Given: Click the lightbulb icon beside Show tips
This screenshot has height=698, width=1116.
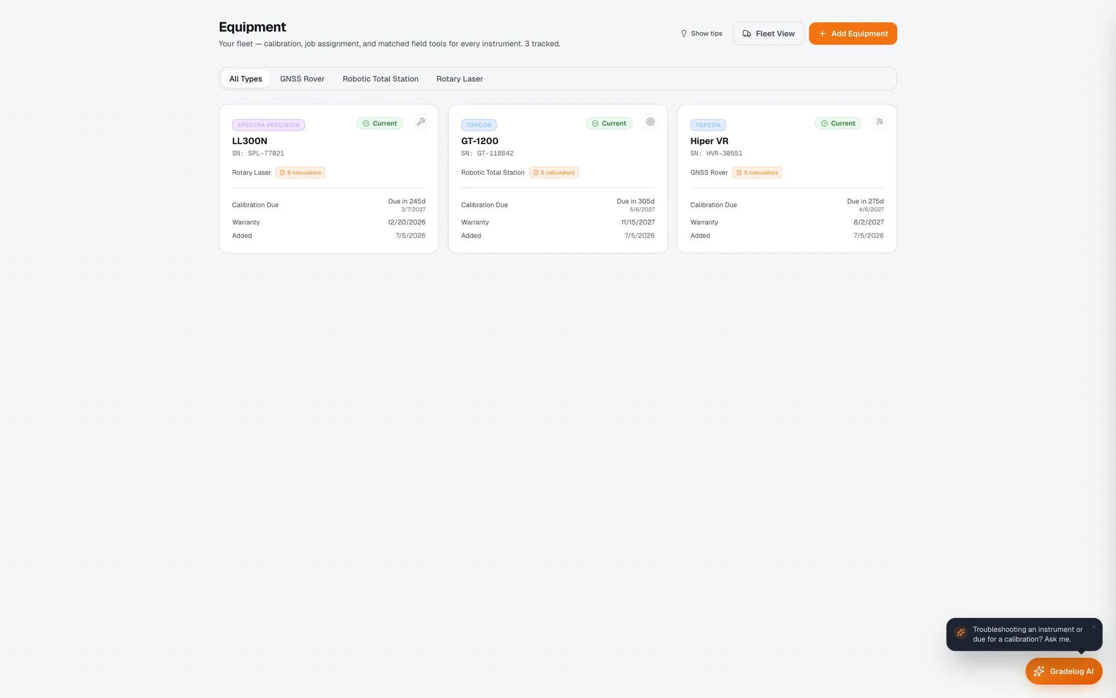Looking at the screenshot, I should click(x=684, y=34).
